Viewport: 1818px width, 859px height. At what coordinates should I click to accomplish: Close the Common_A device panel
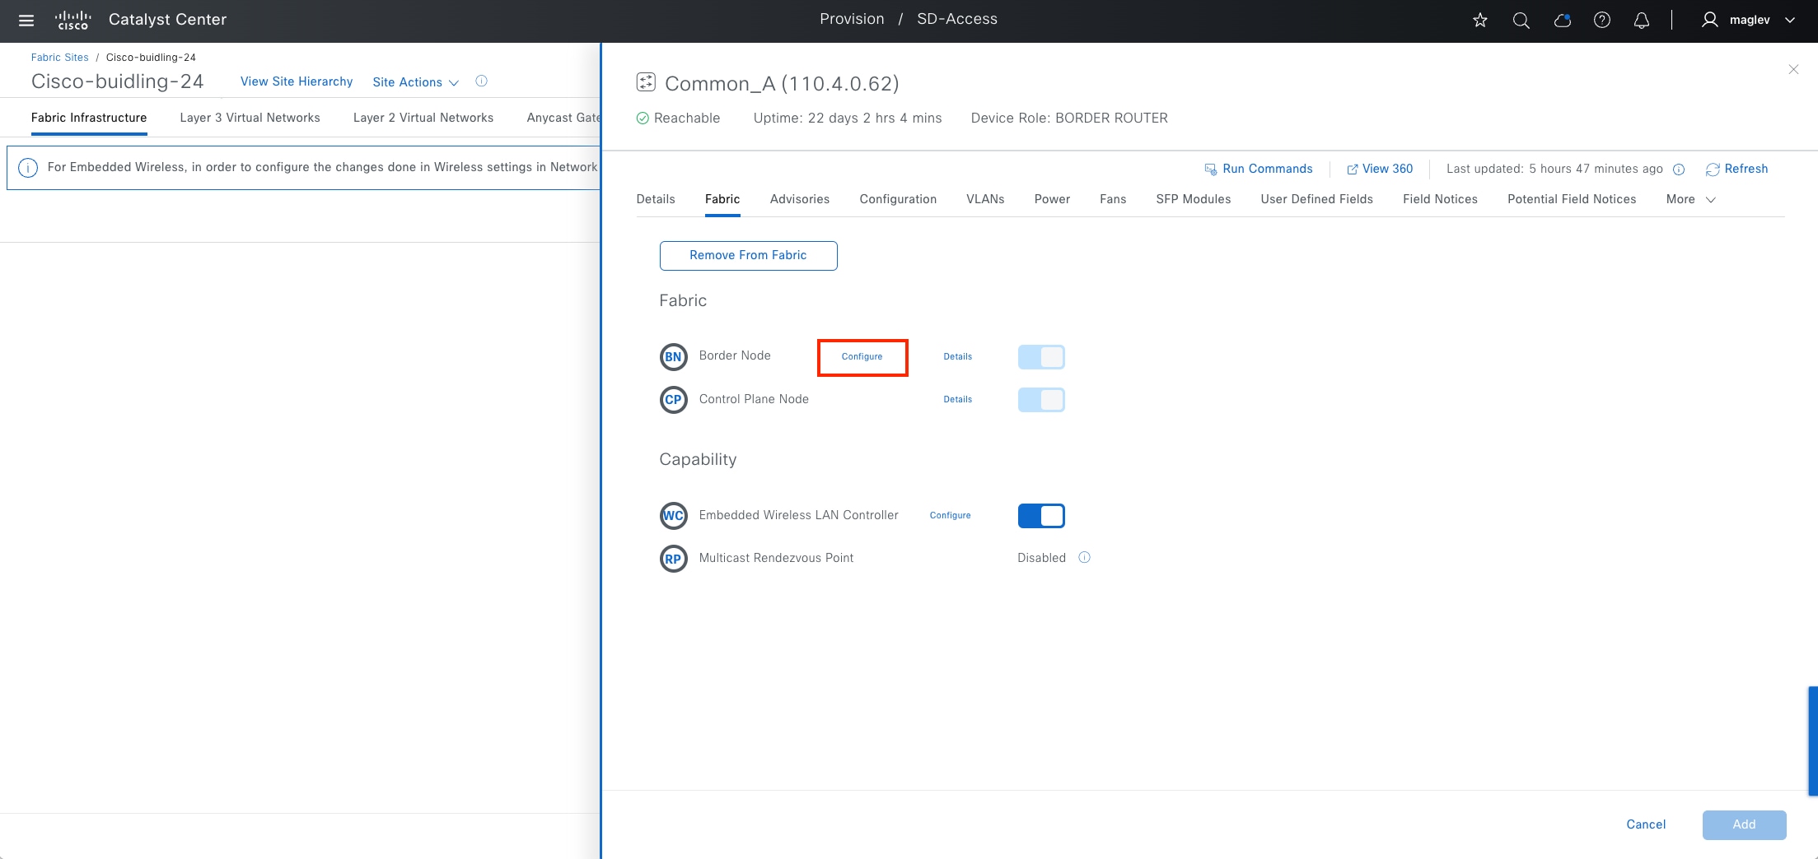(1793, 70)
